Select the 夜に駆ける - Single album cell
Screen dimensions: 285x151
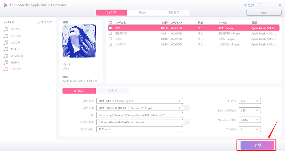[229, 33]
